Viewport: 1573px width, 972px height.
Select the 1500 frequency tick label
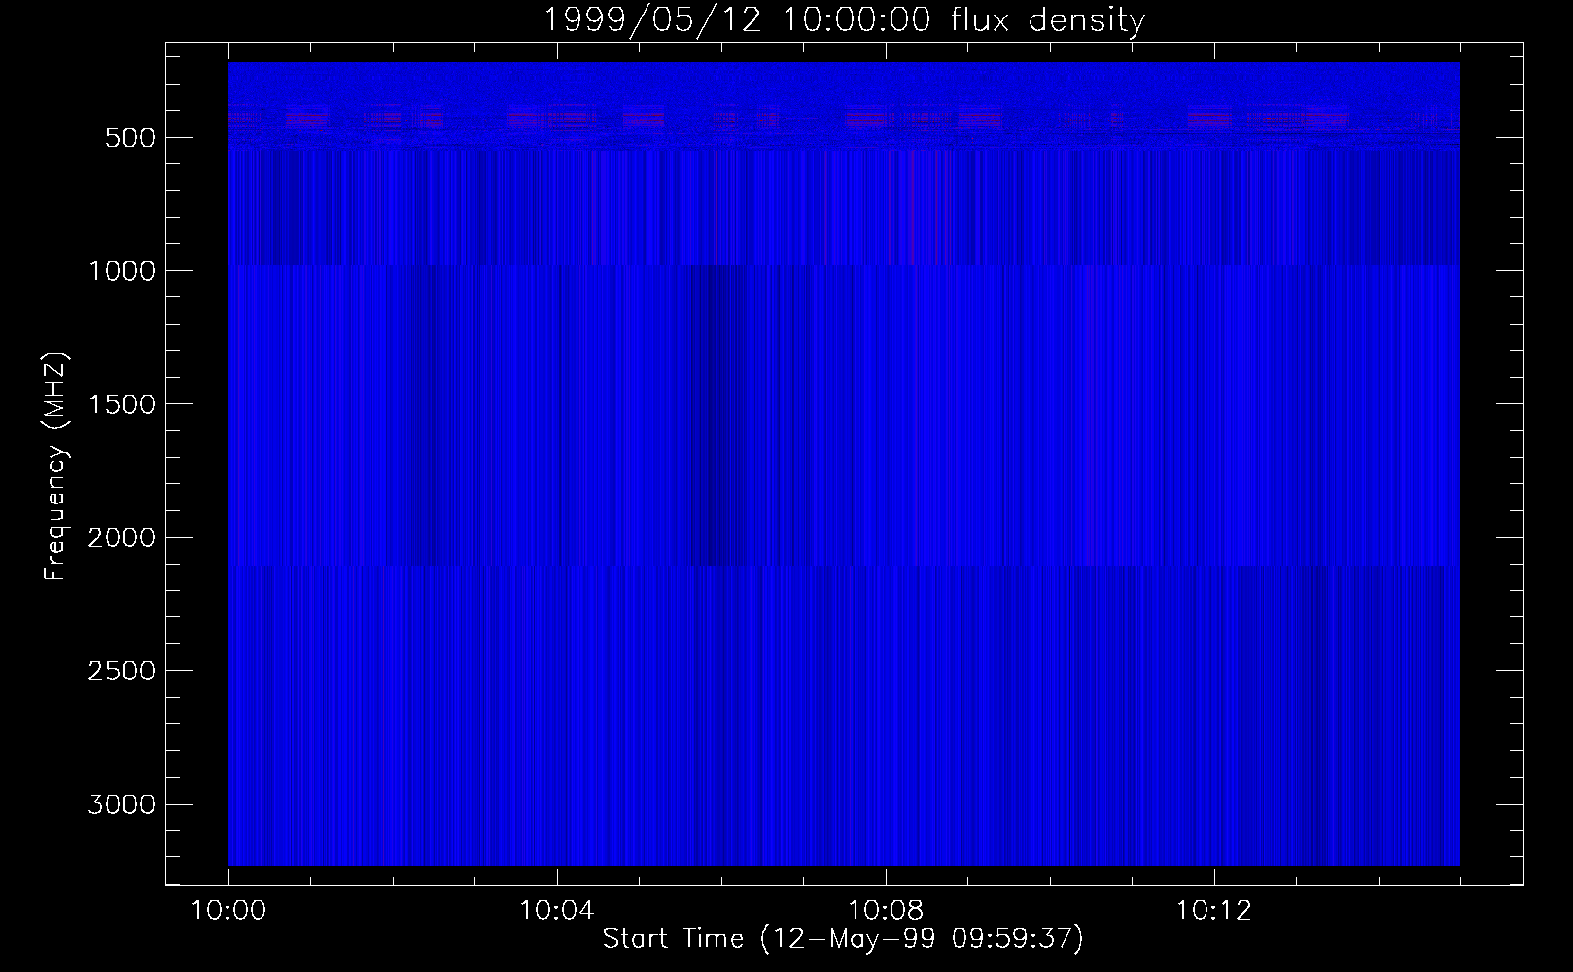tap(122, 404)
